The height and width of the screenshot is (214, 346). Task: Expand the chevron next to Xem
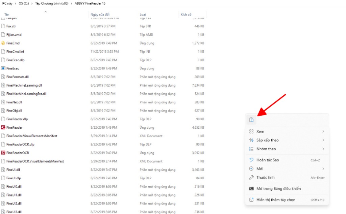[323, 131]
